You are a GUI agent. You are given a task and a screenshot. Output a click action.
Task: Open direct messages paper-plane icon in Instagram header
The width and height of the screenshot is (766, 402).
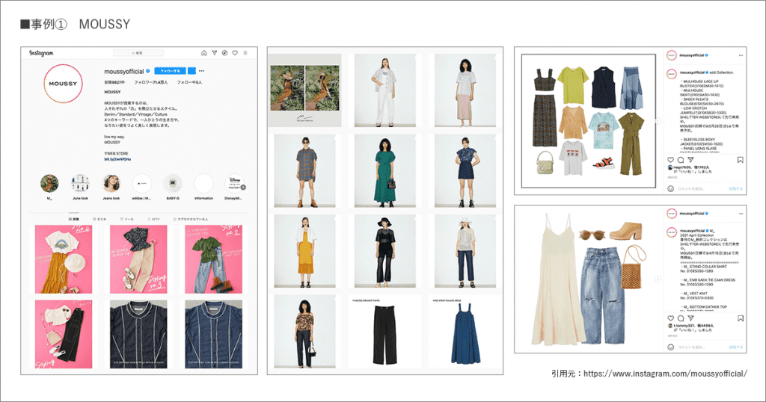tap(214, 53)
